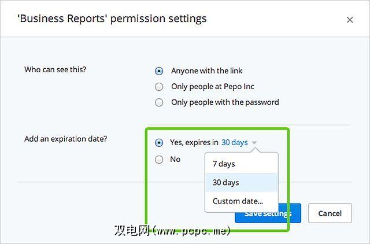
Task: Click the Cancel button
Action: [330, 213]
